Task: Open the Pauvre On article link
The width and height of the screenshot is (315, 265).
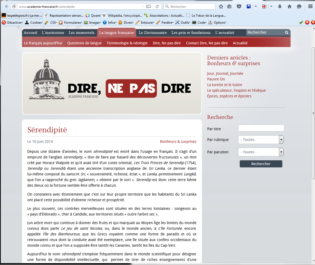Action: [x=216, y=79]
